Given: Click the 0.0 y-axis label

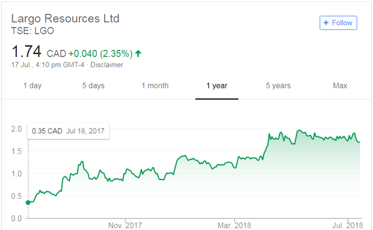Looking at the screenshot, I should pos(16,219).
